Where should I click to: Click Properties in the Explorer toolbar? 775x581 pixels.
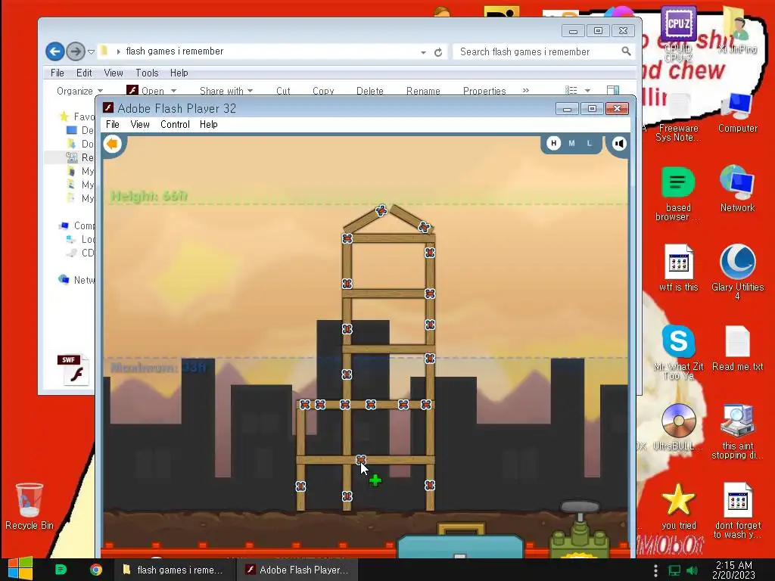[x=484, y=91]
